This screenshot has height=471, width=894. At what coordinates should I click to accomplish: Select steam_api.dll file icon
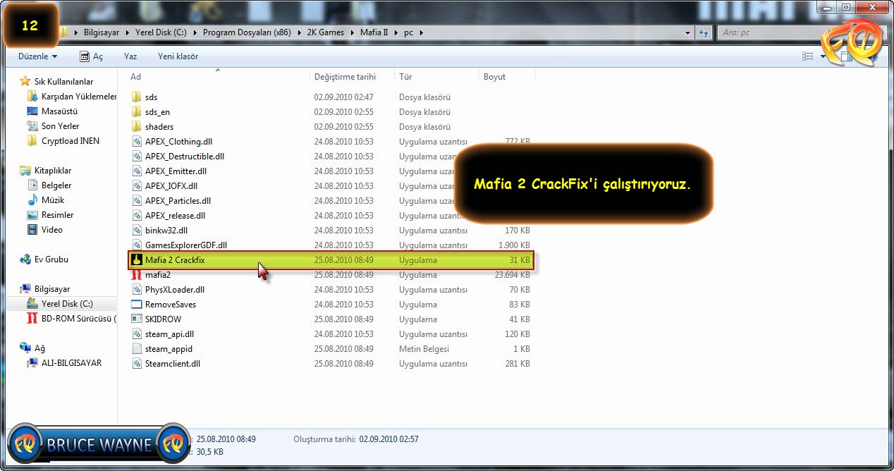tap(137, 334)
